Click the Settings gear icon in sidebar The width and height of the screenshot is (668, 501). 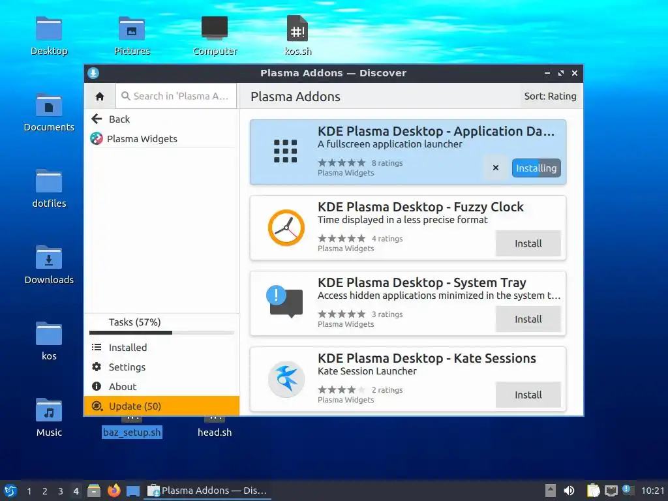coord(97,367)
